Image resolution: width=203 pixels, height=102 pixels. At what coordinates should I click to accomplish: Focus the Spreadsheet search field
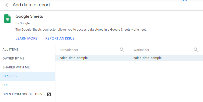pyautogui.click(x=87, y=50)
